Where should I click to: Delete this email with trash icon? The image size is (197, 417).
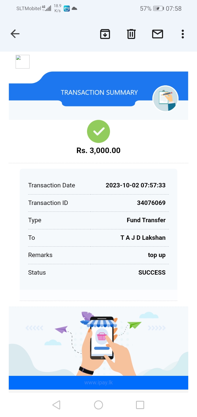(131, 34)
